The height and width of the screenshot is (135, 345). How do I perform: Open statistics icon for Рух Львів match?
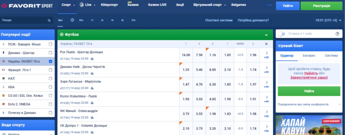click(92, 59)
